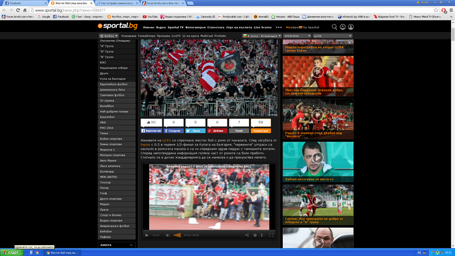The width and height of the screenshot is (455, 256).
Task: Click the home icon in site header
Action: point(343,27)
